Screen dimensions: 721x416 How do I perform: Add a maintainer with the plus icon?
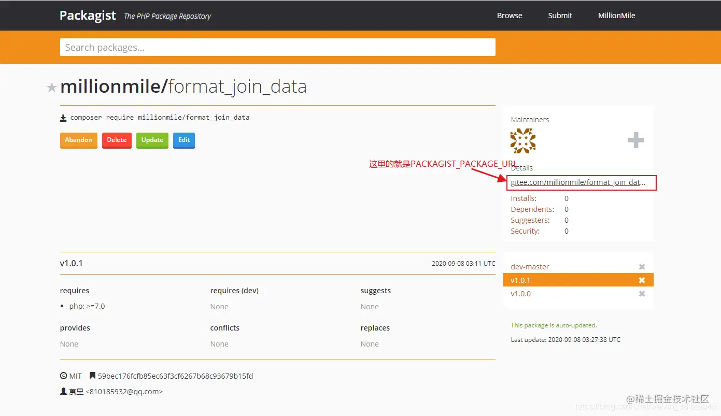(636, 140)
